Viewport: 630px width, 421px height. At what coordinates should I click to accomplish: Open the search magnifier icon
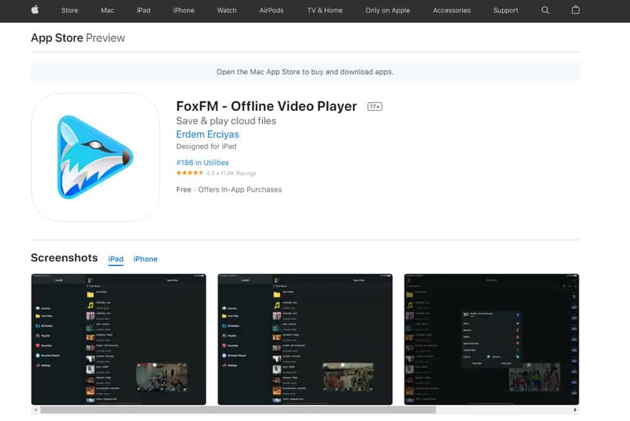click(546, 10)
